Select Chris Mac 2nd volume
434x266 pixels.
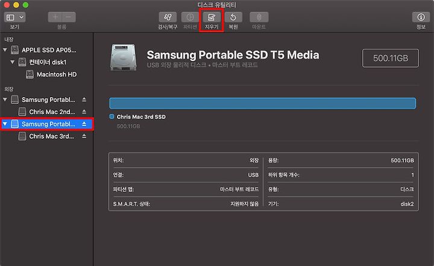[x=52, y=112]
